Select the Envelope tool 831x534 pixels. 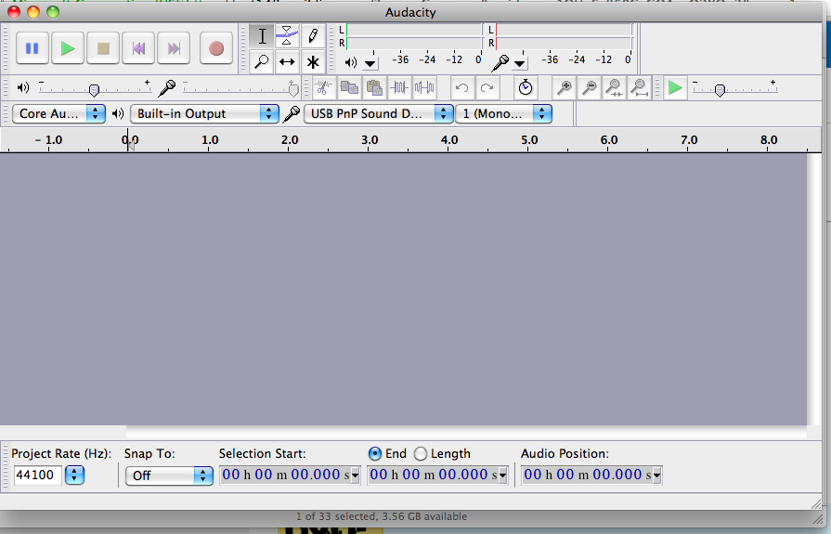(287, 36)
